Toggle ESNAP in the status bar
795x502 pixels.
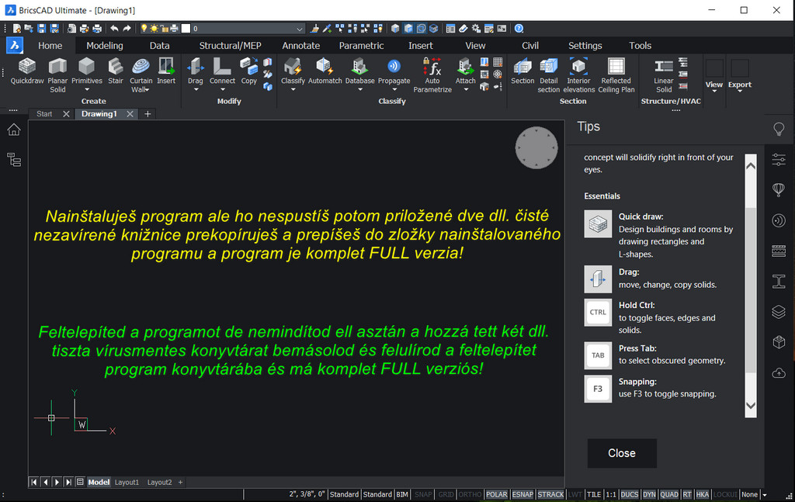(x=522, y=494)
